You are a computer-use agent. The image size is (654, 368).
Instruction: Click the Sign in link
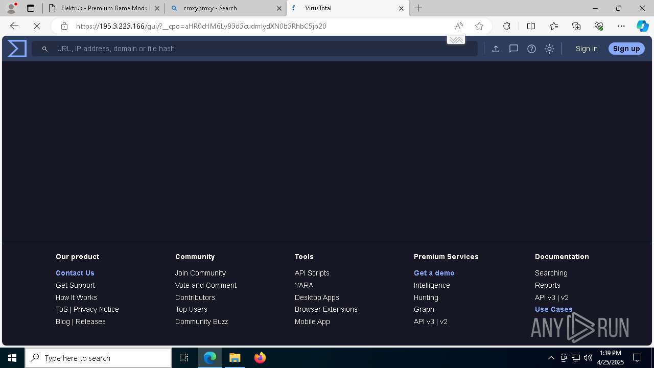pyautogui.click(x=587, y=49)
